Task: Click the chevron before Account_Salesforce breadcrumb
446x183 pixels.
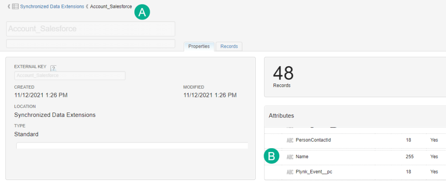Action: (x=87, y=7)
